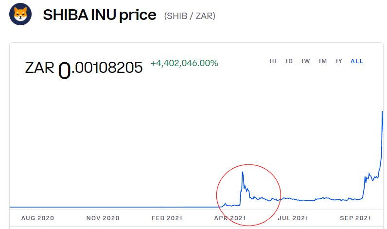Screen dimensions: 387x229
Task: Click the SEP 2021 axis label
Action: click(355, 218)
